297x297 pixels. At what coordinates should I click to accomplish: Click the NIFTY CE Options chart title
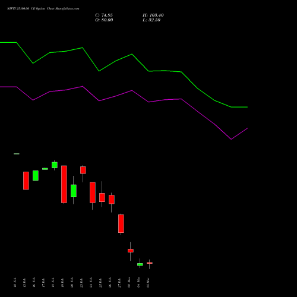(x=43, y=9)
